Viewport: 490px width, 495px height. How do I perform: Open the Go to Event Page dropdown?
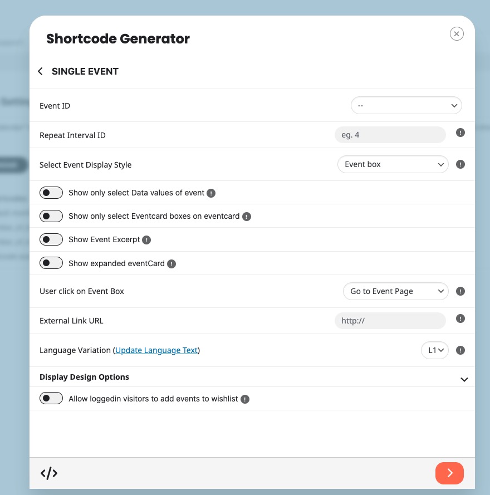click(x=395, y=291)
